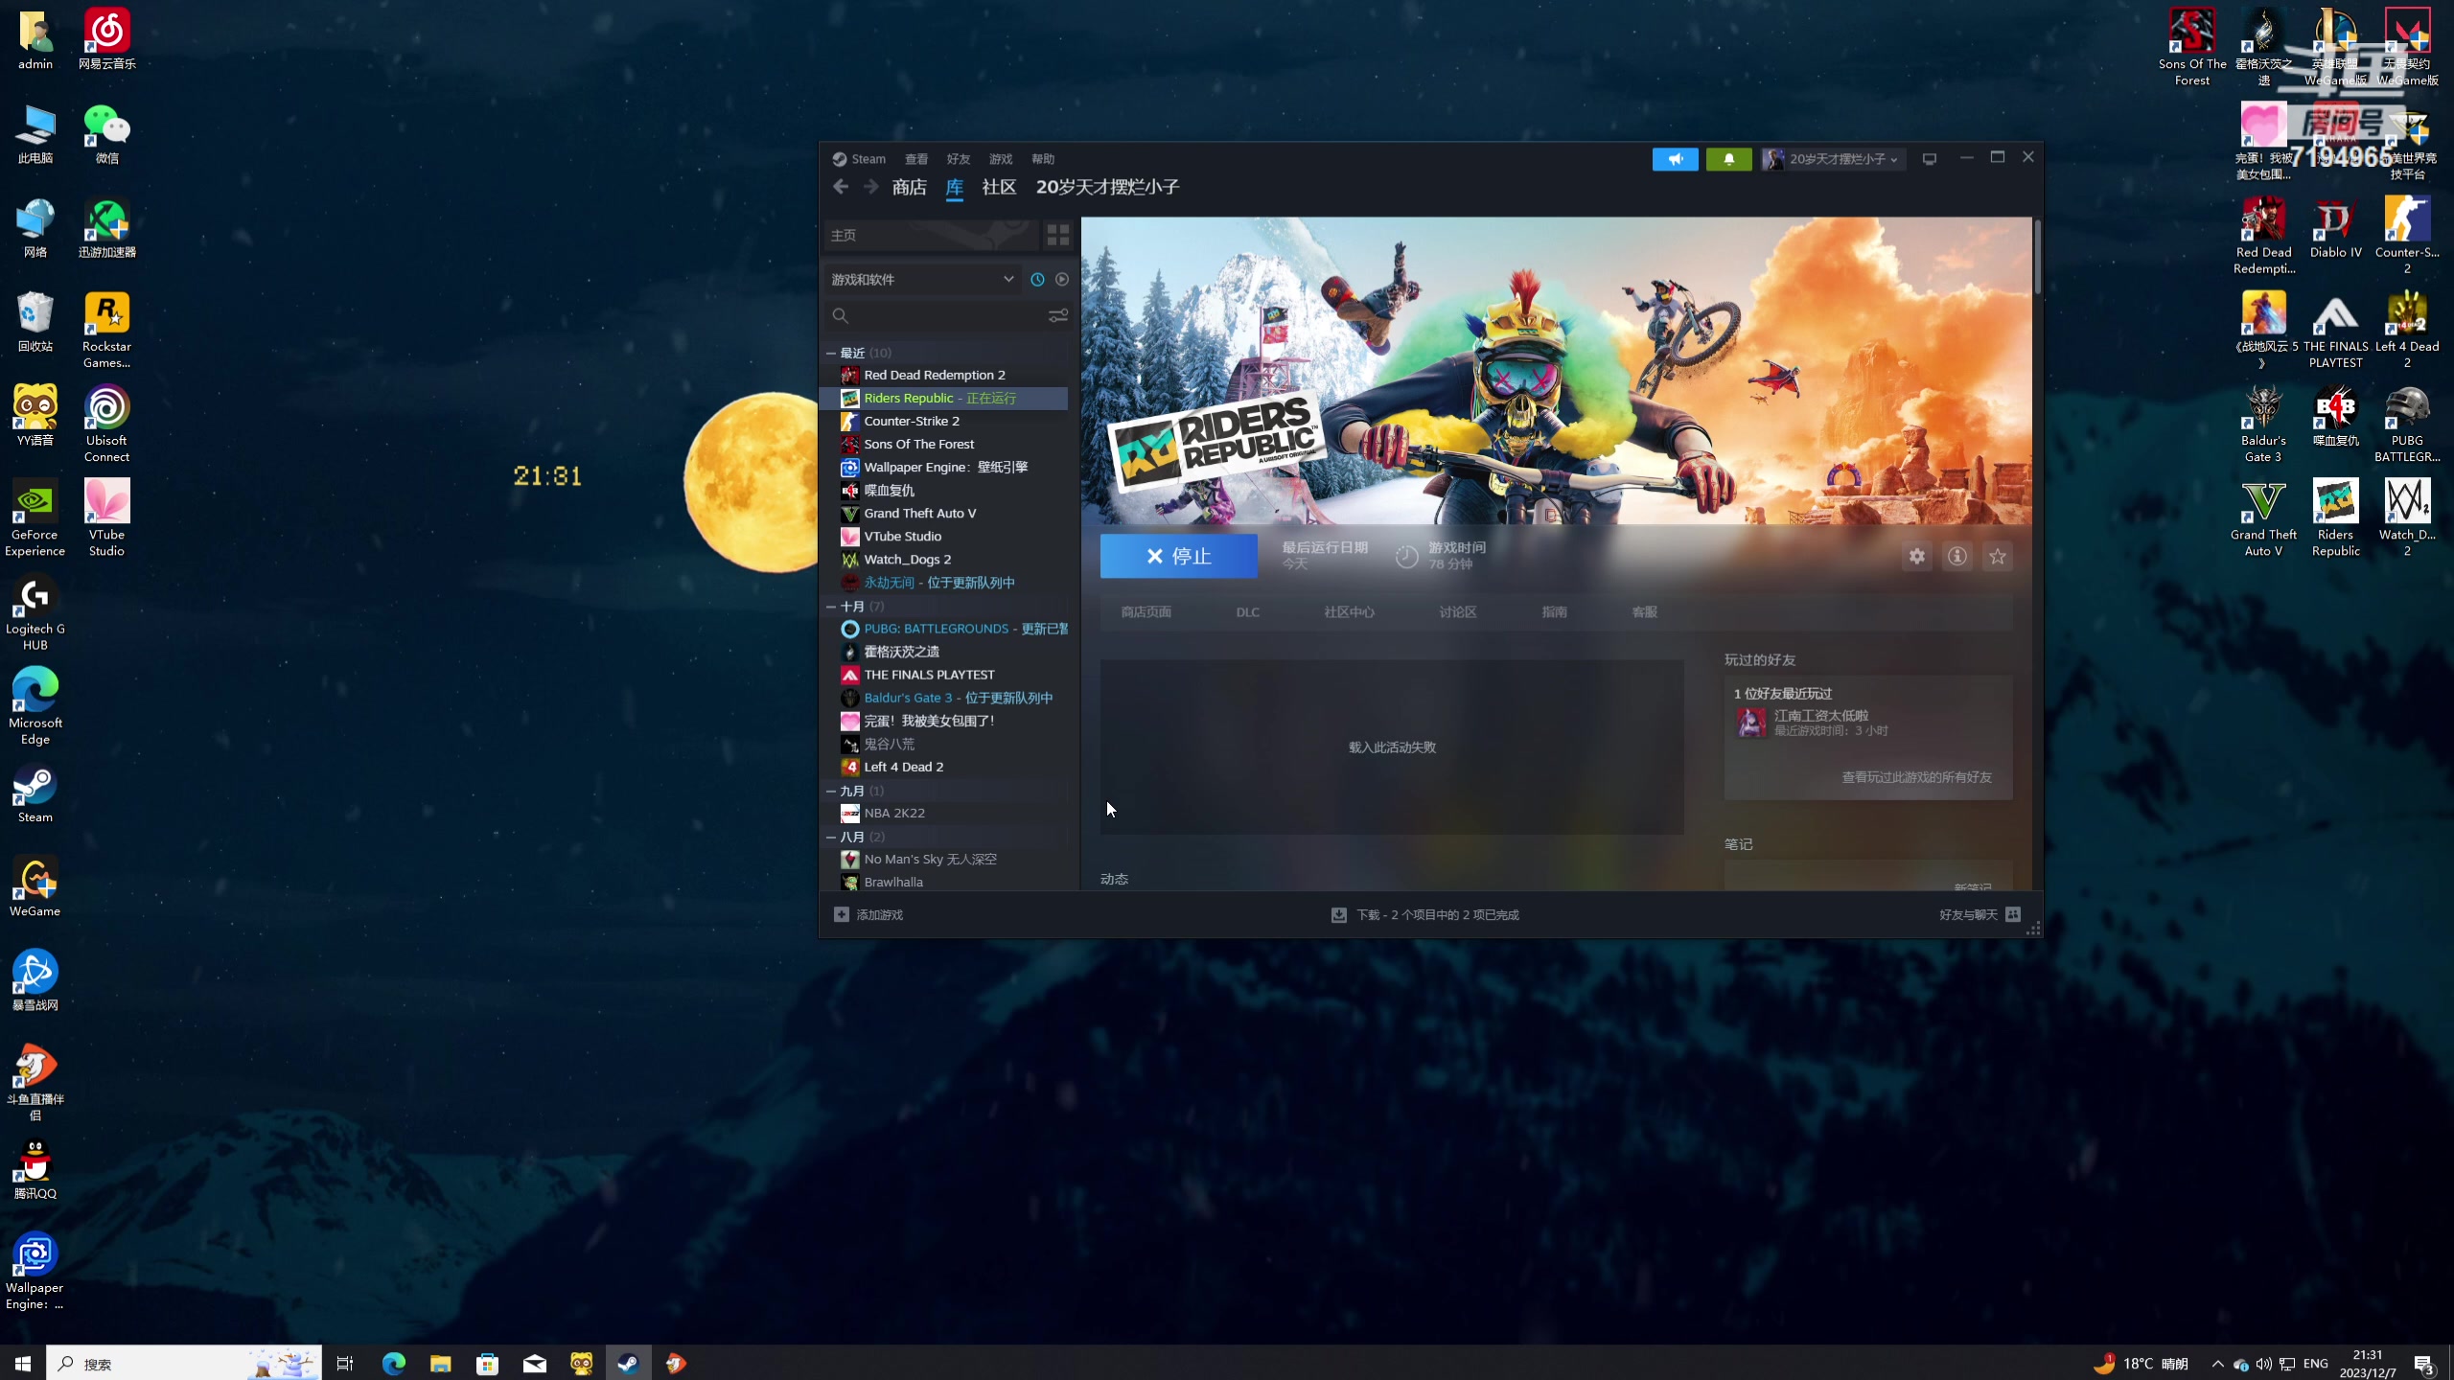Go to the 商店 tab
Viewport: 2454px width, 1380px height.
909,187
